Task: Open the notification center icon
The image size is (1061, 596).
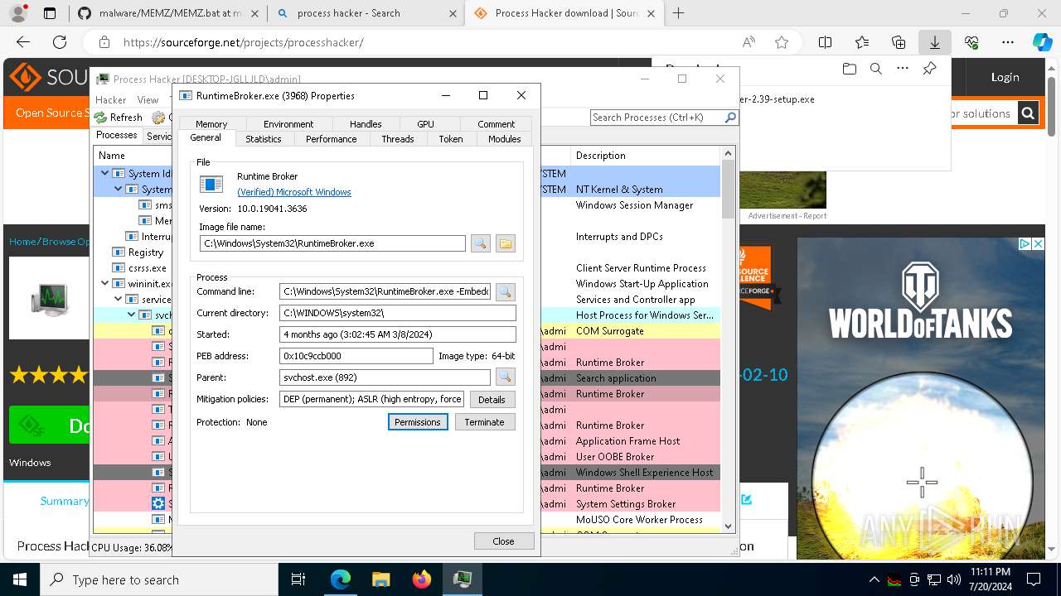Action: click(1034, 579)
